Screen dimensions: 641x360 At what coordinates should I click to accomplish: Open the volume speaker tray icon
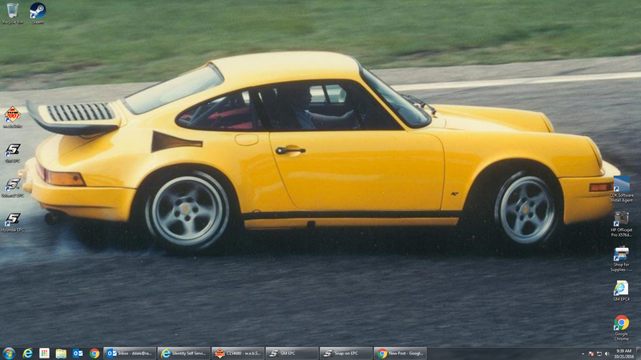click(607, 354)
